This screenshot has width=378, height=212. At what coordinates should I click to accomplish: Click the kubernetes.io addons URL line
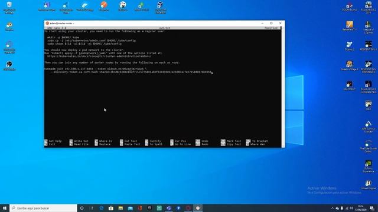point(99,57)
